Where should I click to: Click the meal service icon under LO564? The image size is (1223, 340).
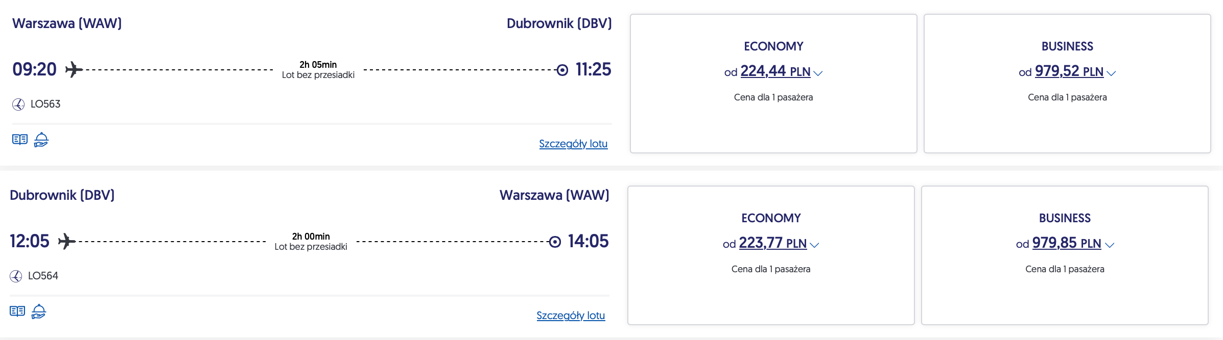click(39, 311)
